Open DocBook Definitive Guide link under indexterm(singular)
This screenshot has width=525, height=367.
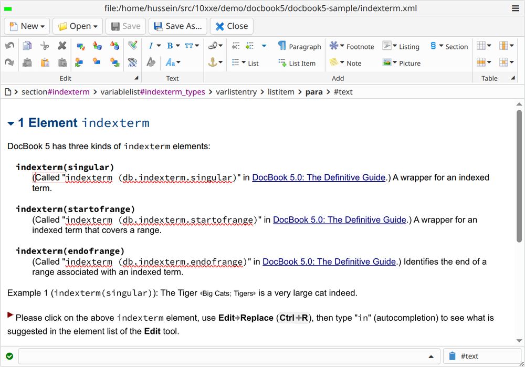[x=319, y=177]
